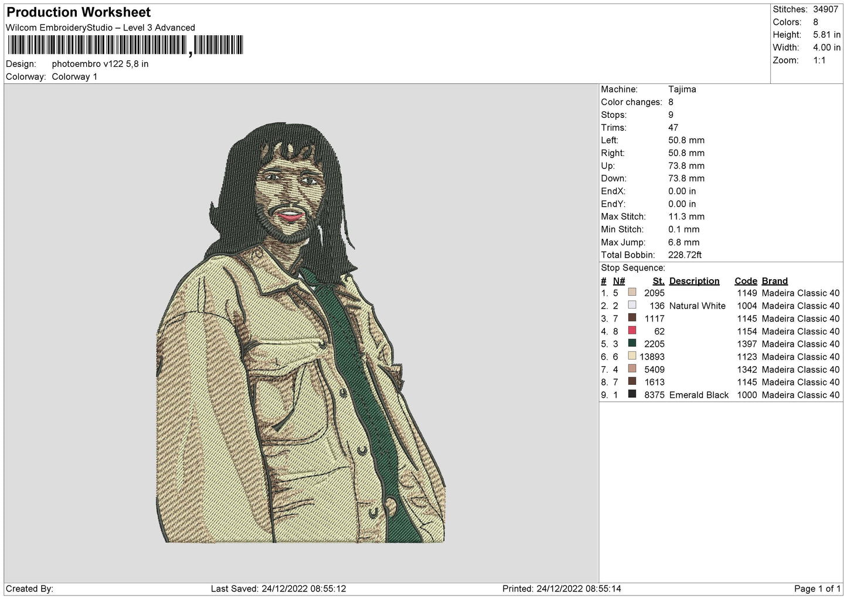Click the Emerald Black swatch in stop 9

click(632, 394)
